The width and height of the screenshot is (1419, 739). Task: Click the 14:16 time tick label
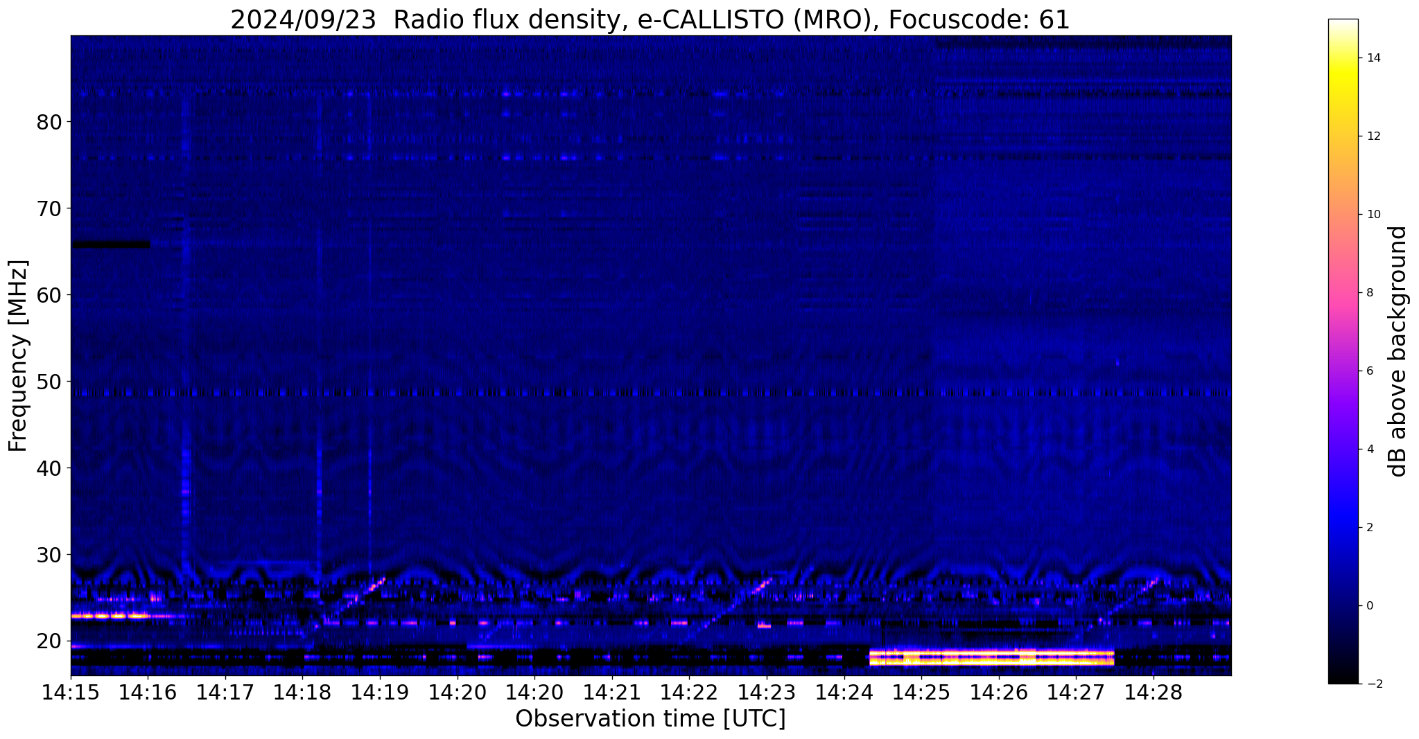[148, 693]
